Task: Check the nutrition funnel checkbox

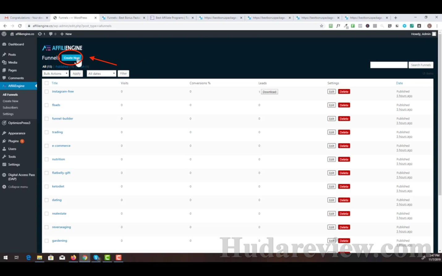Action: [47, 160]
